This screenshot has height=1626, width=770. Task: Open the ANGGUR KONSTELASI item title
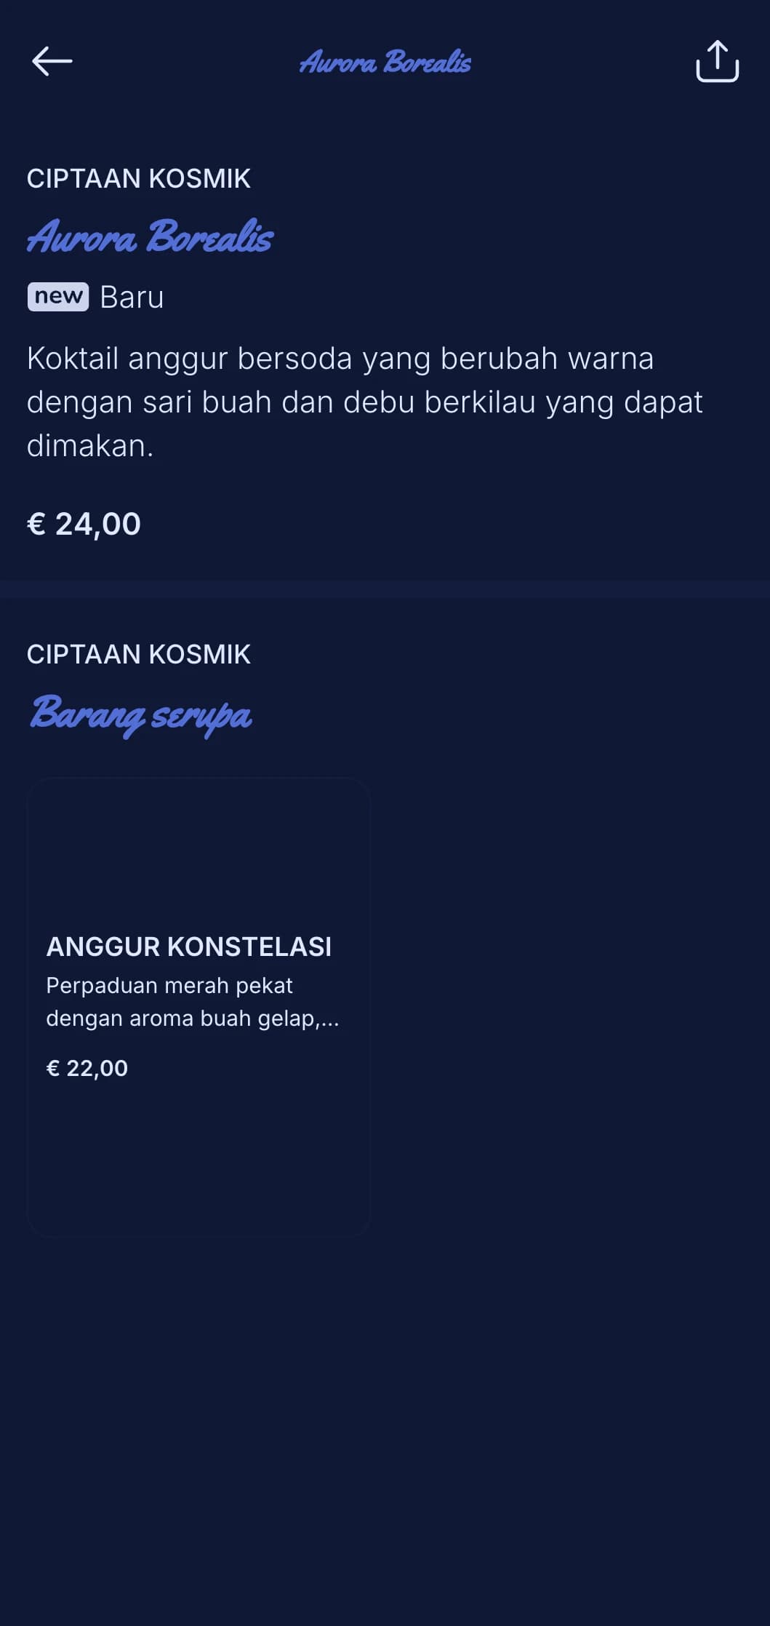(189, 946)
